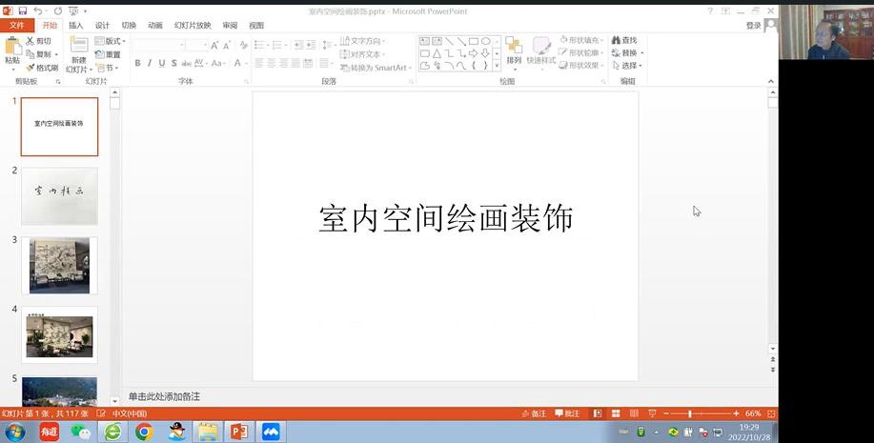The width and height of the screenshot is (874, 443).
Task: Click the Reset (重置) slide button
Action: 109,54
